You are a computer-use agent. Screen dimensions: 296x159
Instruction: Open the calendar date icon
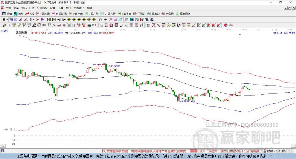(127, 20)
